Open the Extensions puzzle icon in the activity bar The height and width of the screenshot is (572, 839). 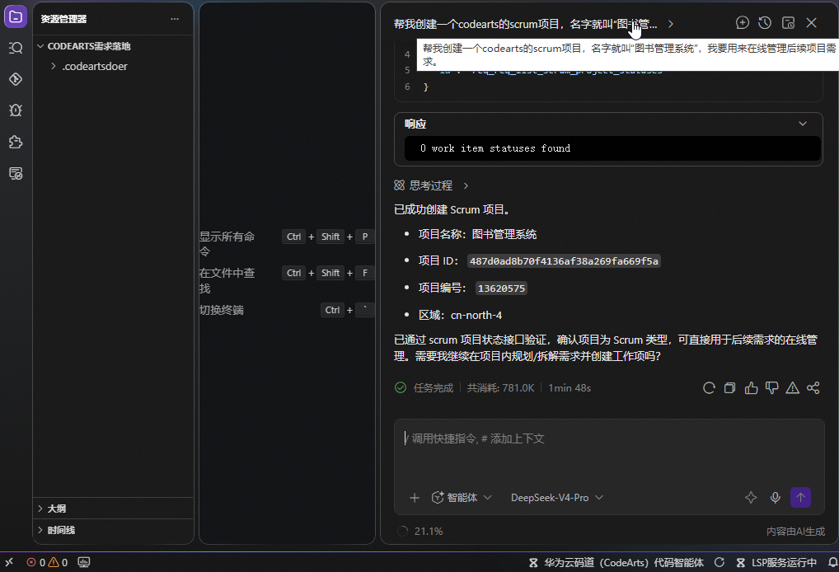tap(16, 142)
